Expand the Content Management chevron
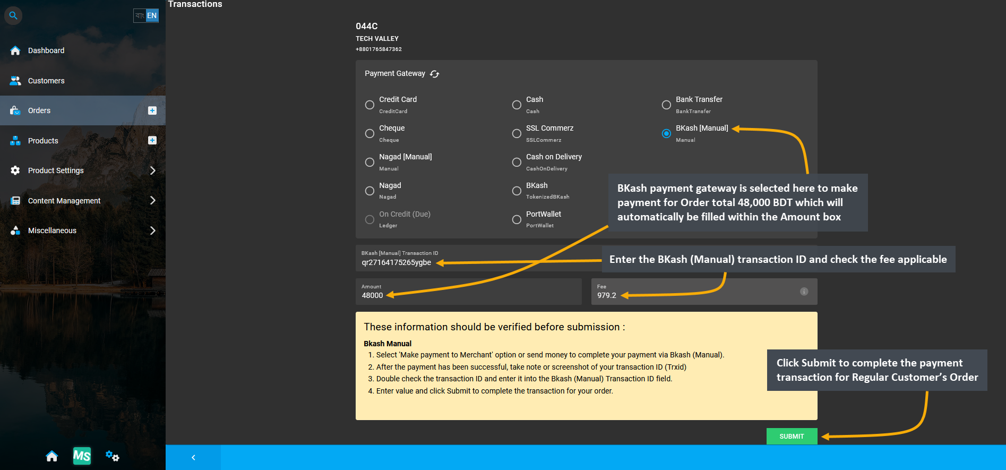 click(x=153, y=200)
